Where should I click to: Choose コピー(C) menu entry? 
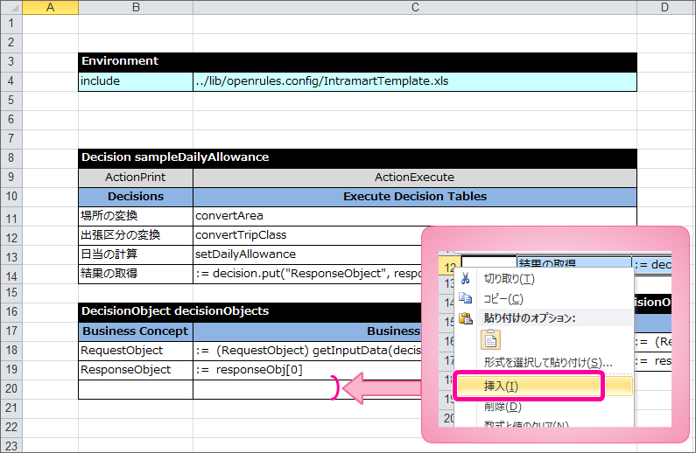click(503, 299)
